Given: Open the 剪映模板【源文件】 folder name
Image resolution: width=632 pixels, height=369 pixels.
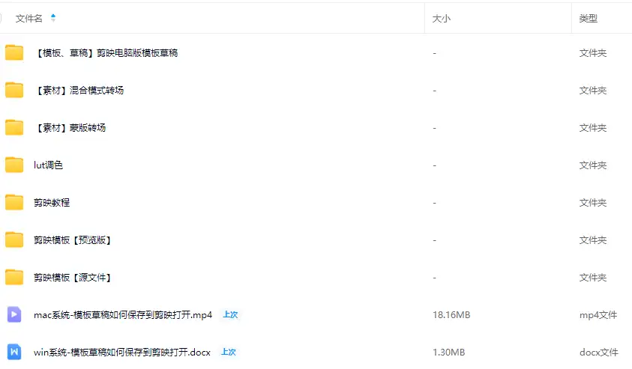Looking at the screenshot, I should (73, 278).
